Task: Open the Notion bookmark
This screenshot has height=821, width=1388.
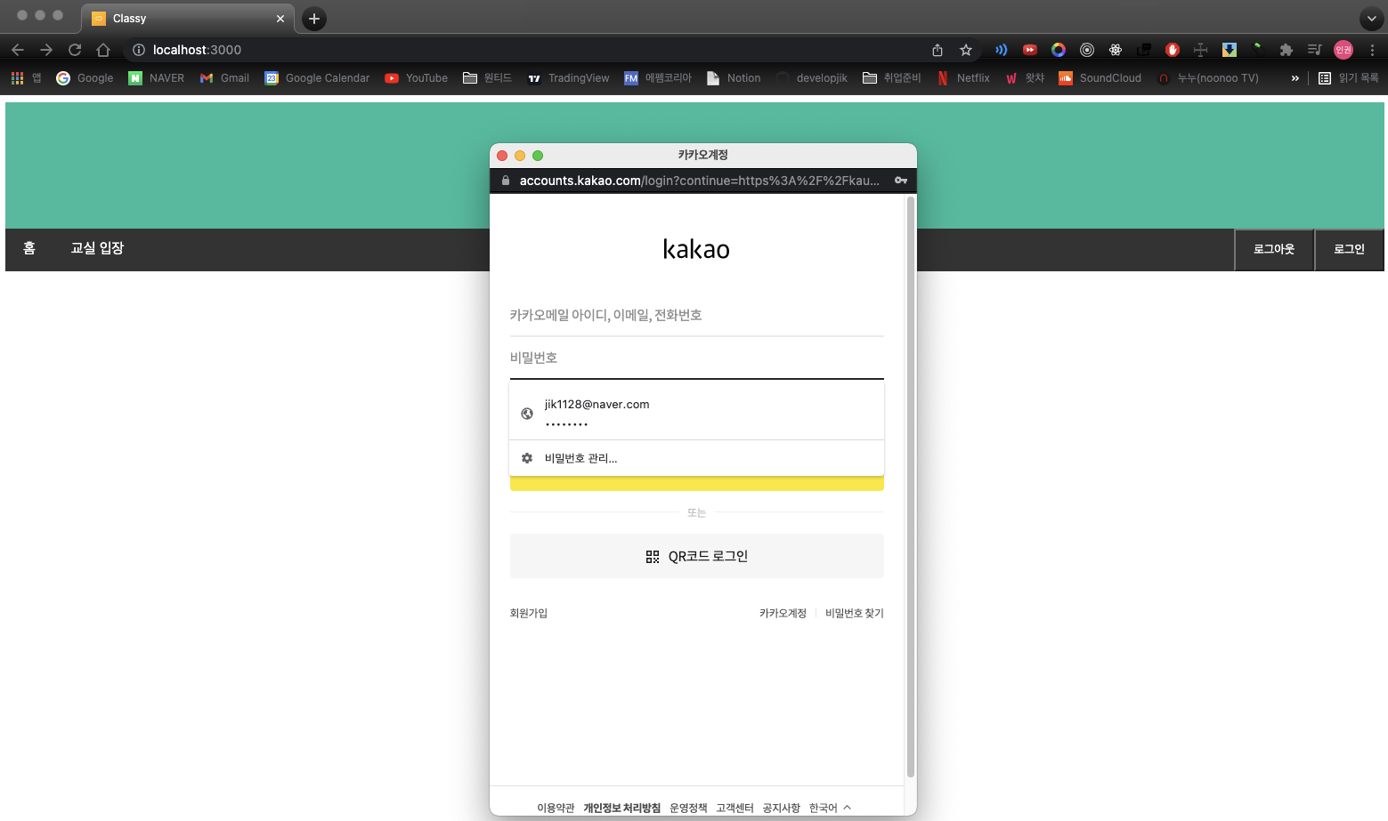Action: pyautogui.click(x=734, y=78)
